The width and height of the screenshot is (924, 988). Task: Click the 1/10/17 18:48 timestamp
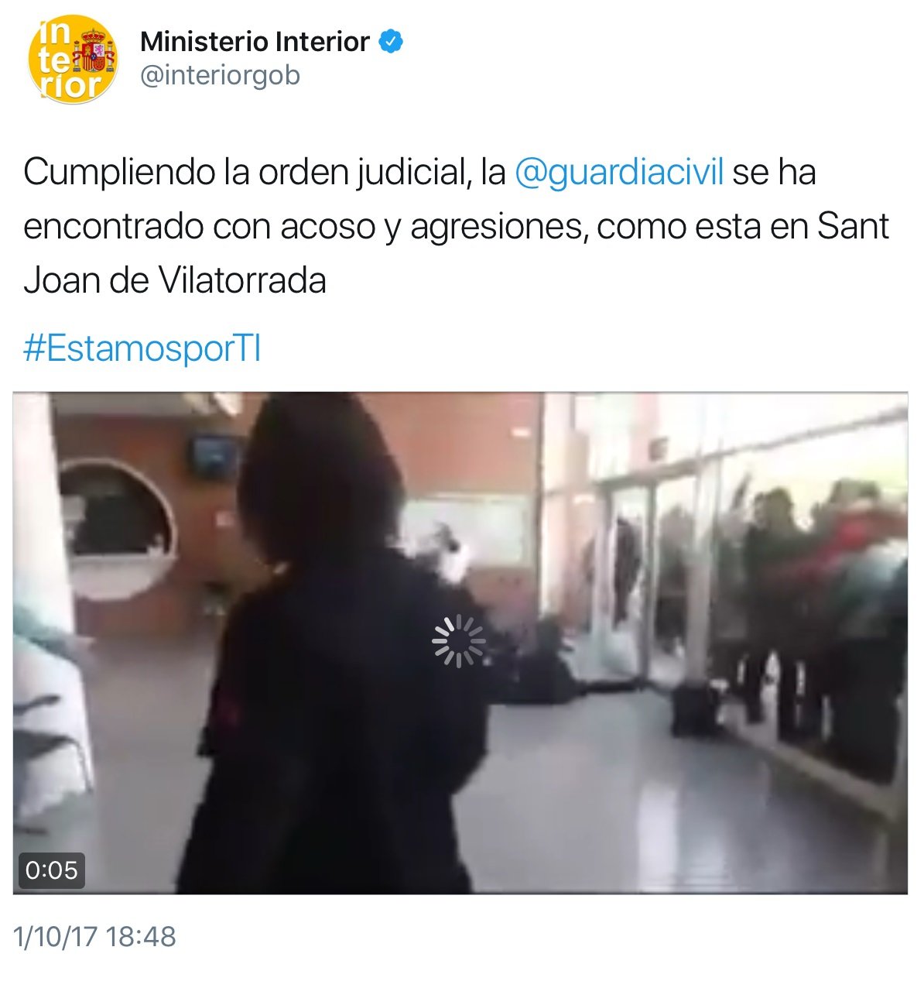pos(95,937)
